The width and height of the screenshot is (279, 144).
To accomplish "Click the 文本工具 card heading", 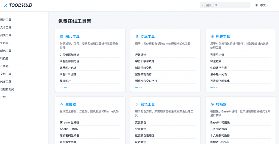I will (x=148, y=37).
